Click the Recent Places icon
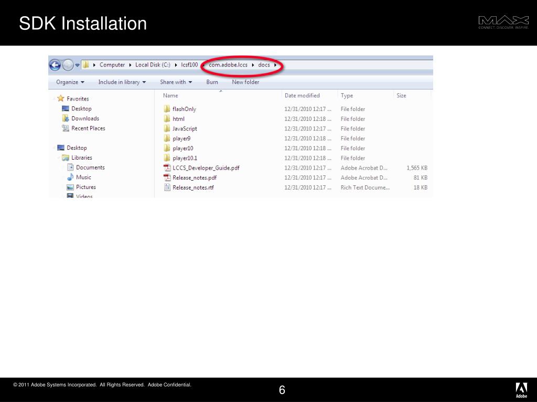Image resolution: width=537 pixels, height=402 pixels. (x=66, y=128)
